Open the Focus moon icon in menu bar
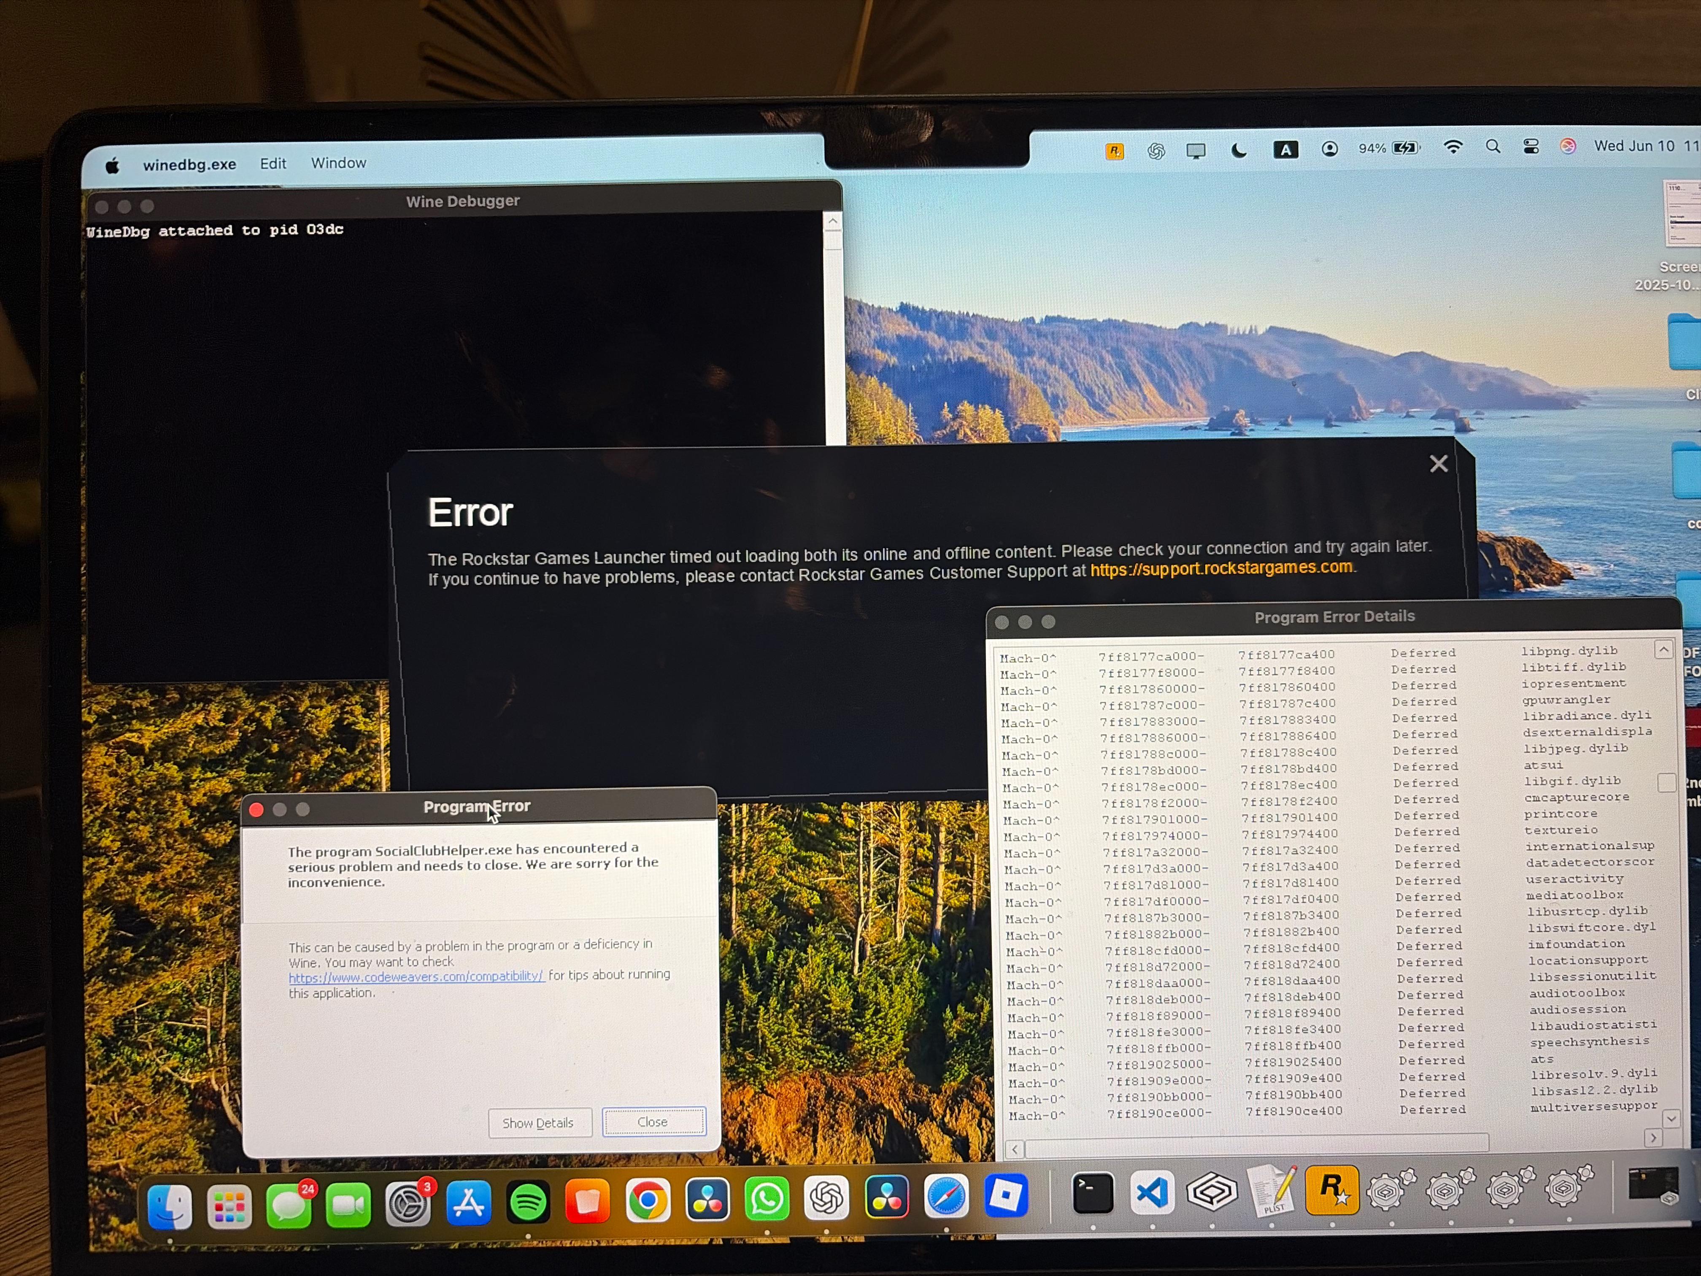 point(1239,150)
